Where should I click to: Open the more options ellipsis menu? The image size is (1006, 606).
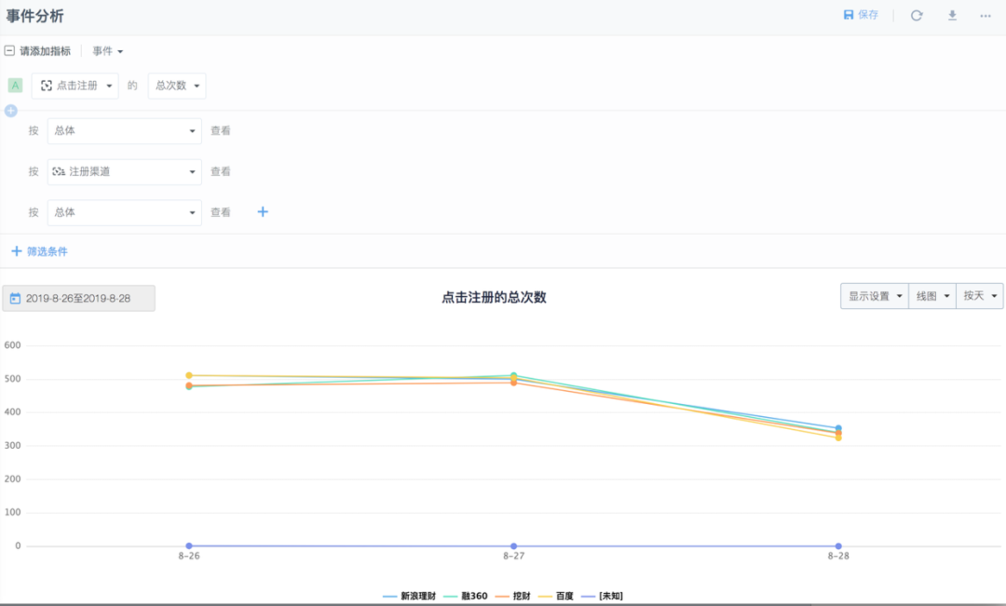coord(986,15)
